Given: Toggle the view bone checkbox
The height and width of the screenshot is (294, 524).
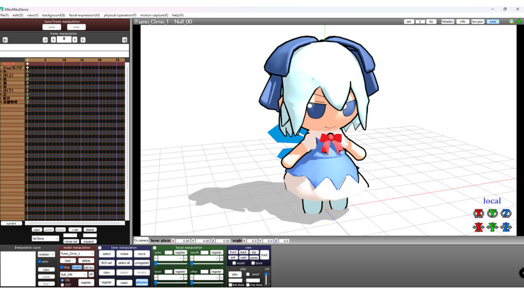Looking at the screenshot, I should click(253, 264).
